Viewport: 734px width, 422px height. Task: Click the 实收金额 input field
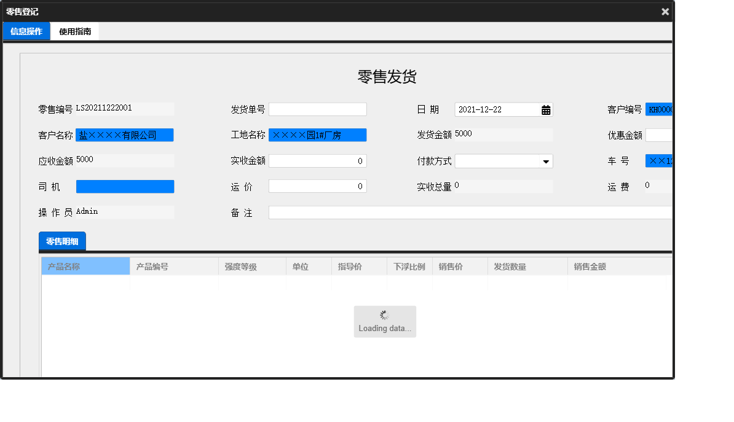click(317, 160)
